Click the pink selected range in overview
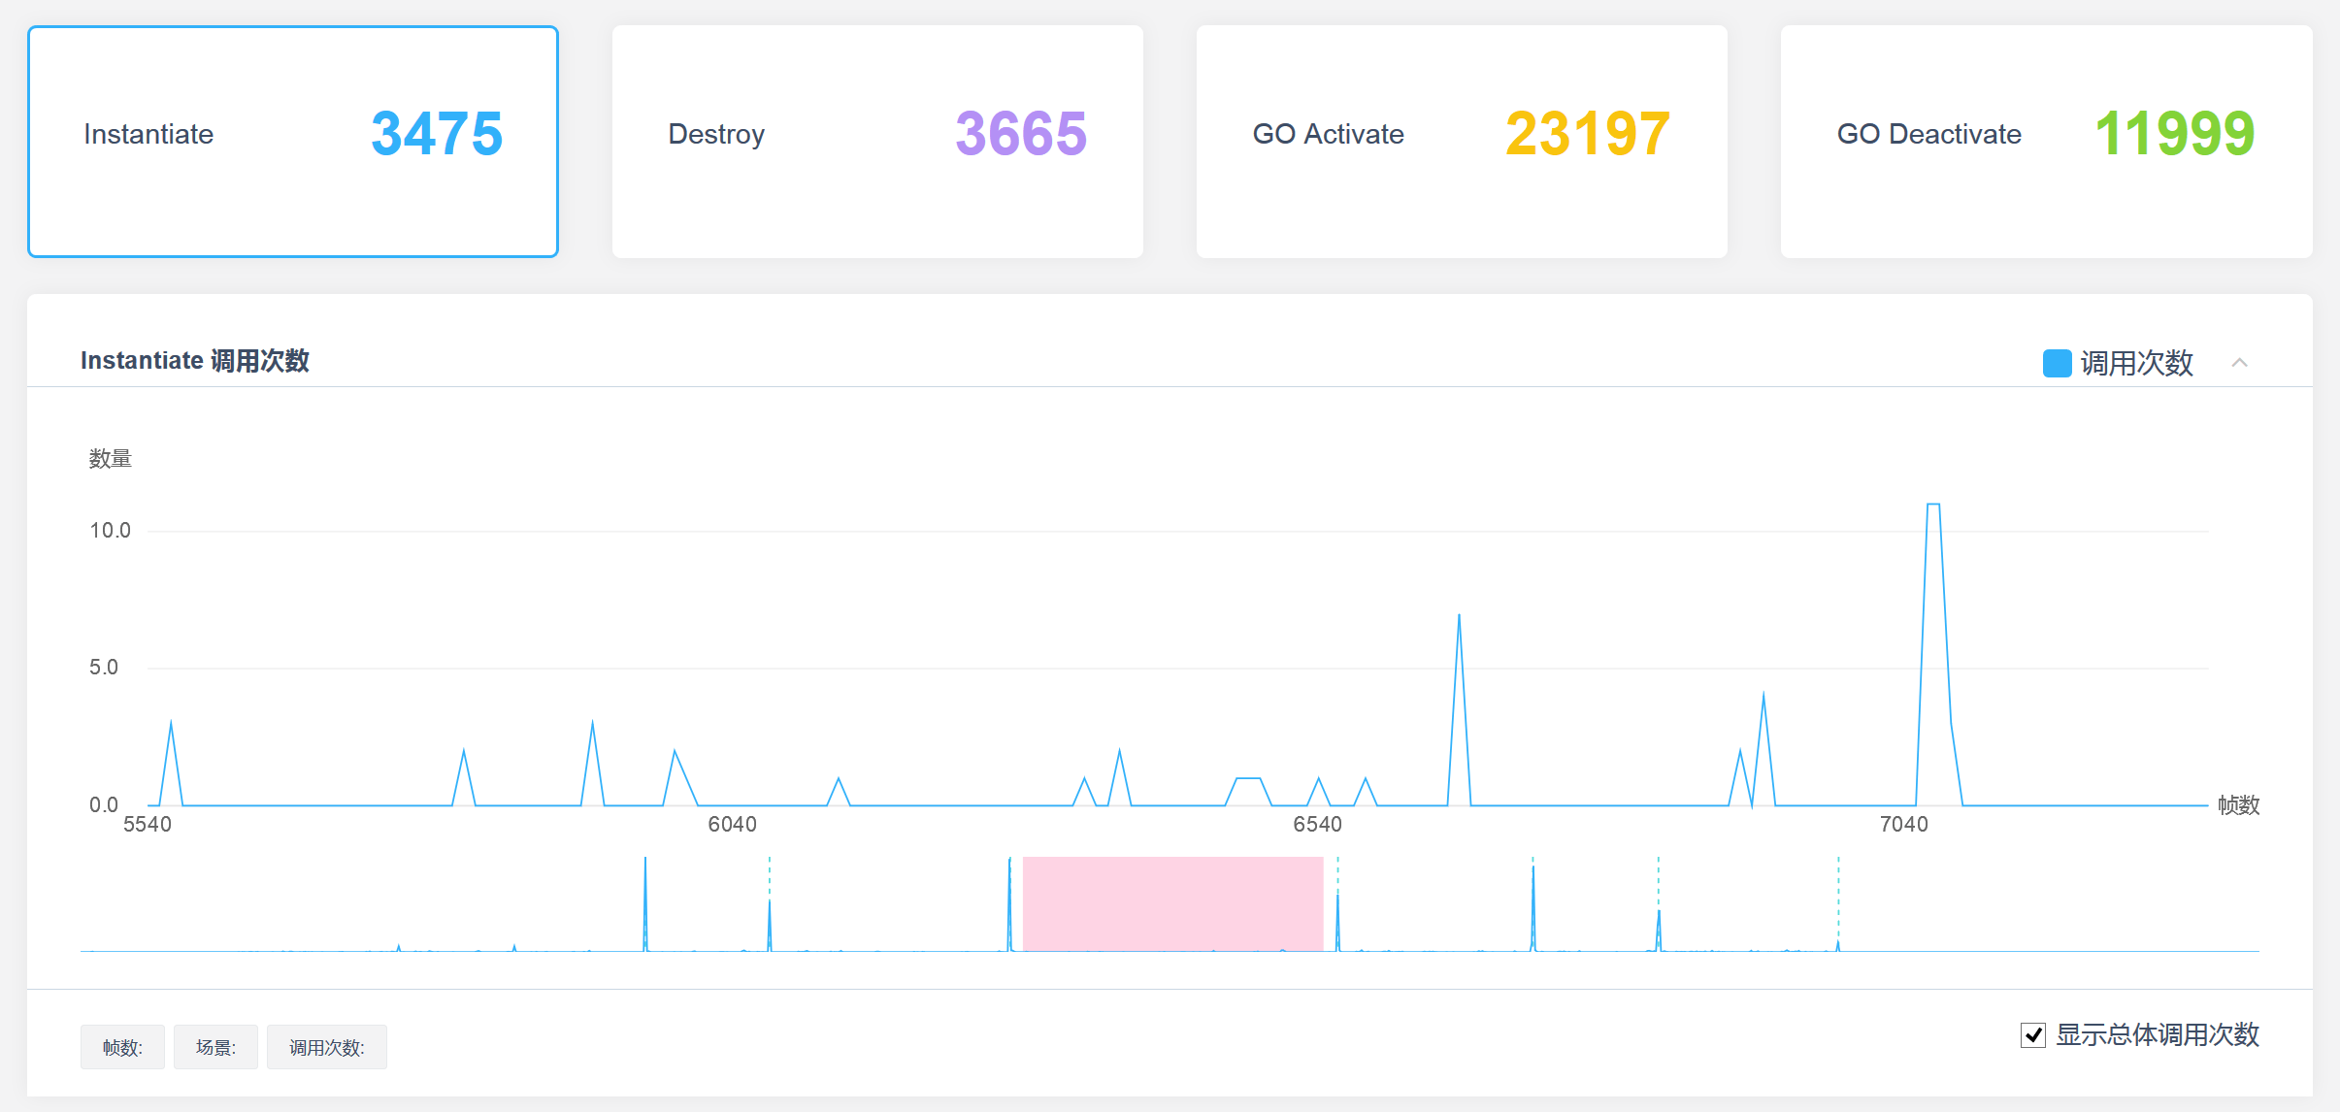Viewport: 2340px width, 1112px height. [x=1172, y=903]
